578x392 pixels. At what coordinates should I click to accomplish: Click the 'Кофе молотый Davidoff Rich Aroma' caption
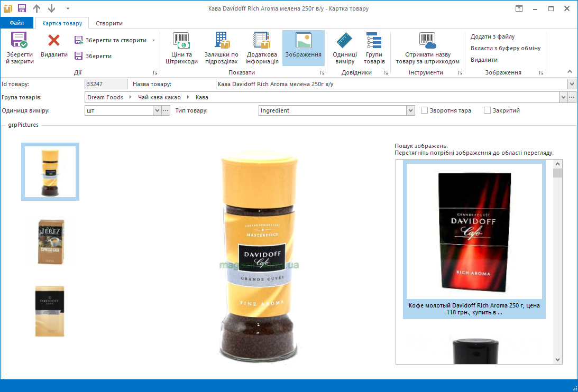tap(474, 309)
